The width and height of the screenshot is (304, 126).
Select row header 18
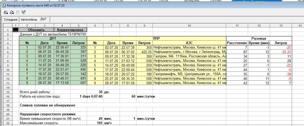click(x=8, y=105)
